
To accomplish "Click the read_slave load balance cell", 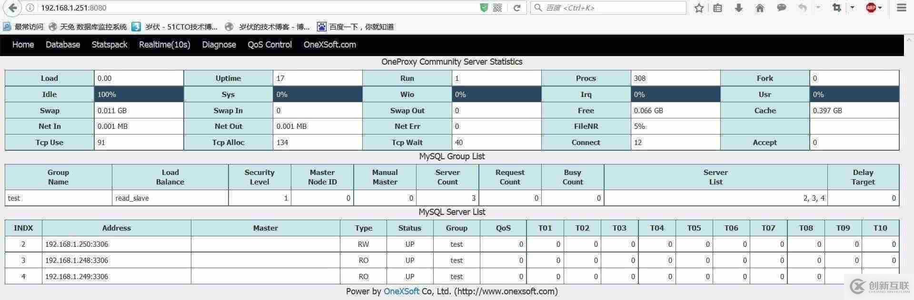I will (x=170, y=198).
